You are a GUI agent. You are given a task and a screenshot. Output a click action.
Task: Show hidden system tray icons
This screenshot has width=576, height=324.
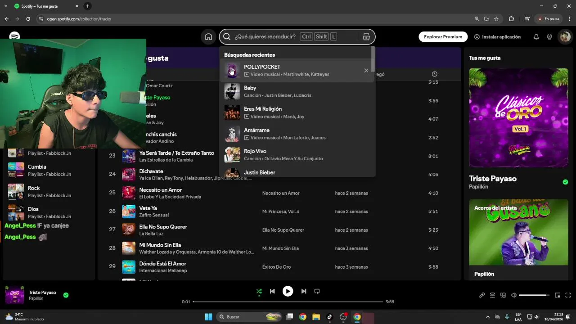(x=487, y=317)
